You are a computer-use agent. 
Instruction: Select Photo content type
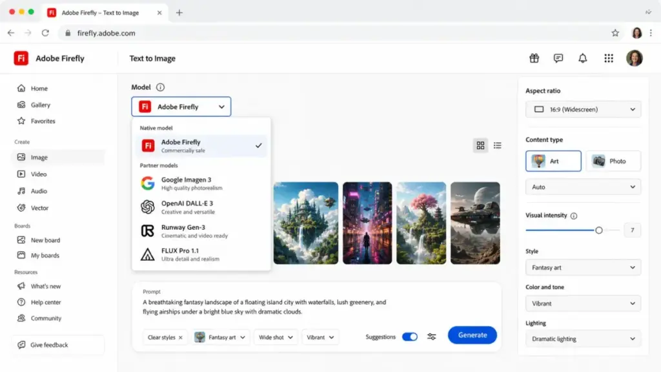coord(613,161)
